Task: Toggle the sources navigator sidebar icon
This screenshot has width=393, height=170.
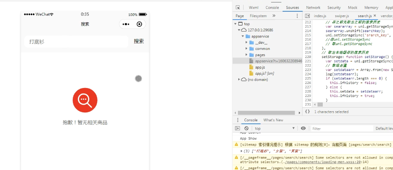Action: (x=307, y=16)
